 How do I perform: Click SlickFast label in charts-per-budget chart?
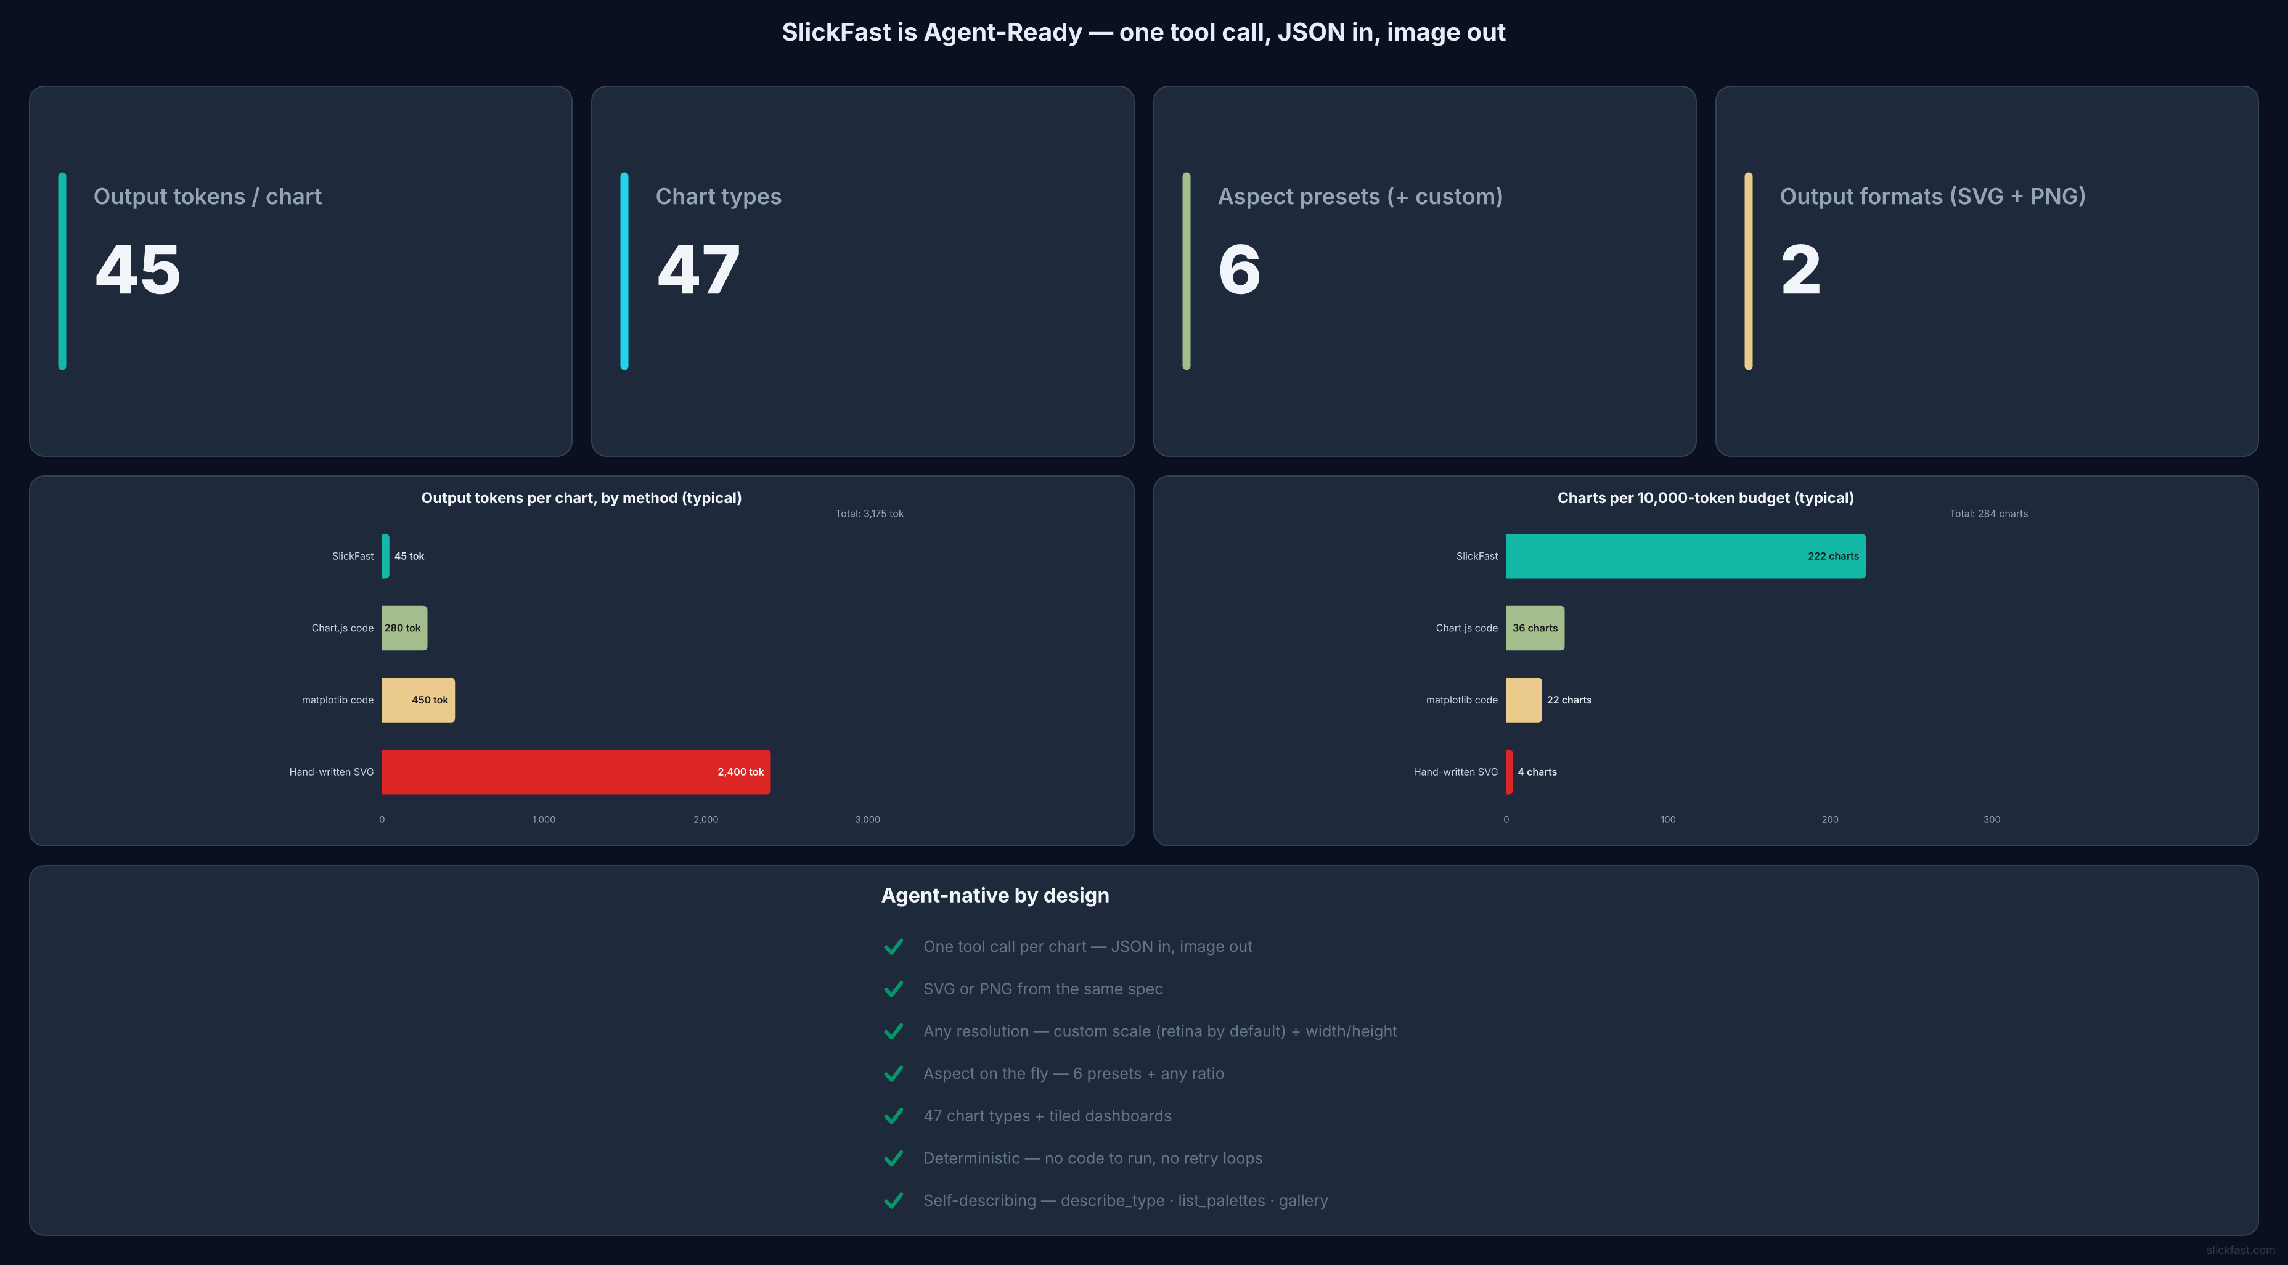[1477, 556]
